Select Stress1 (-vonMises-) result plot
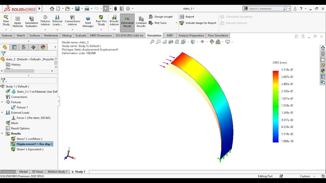This screenshot has width=326, height=183. [27, 139]
